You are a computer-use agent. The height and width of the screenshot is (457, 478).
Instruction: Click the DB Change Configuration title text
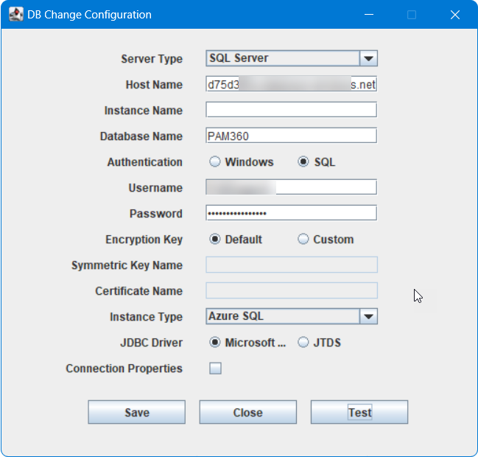(x=89, y=15)
